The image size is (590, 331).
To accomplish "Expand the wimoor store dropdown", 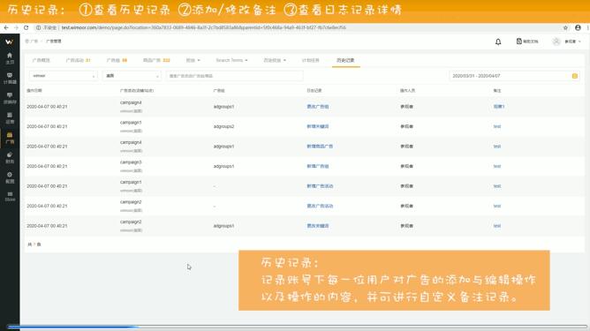I will 63,76.
